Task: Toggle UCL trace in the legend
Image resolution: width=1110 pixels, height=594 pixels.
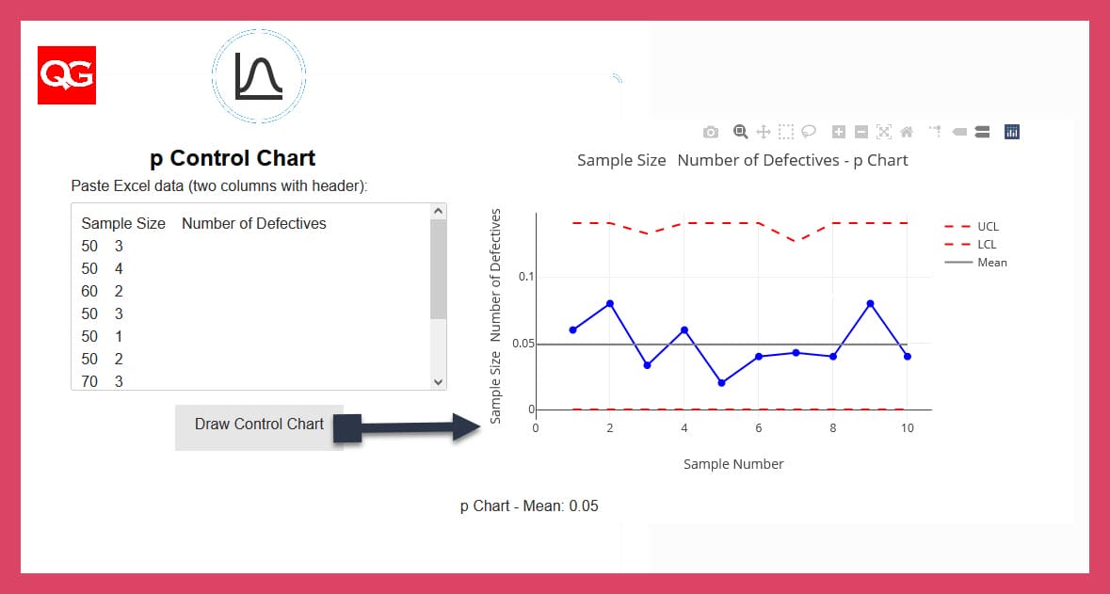Action: pos(987,227)
